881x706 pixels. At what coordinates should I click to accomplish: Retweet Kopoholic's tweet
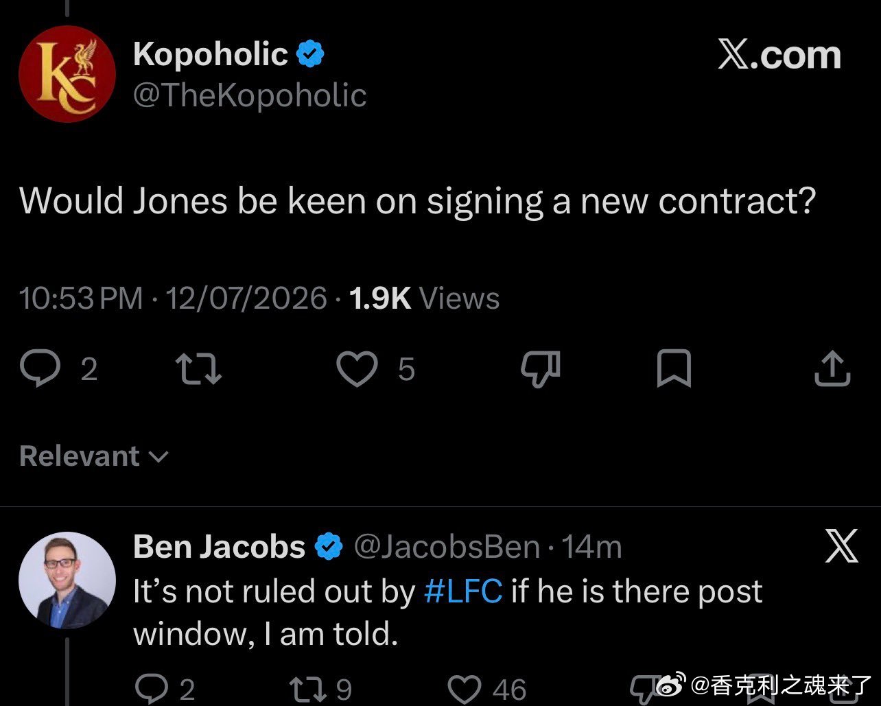click(199, 369)
